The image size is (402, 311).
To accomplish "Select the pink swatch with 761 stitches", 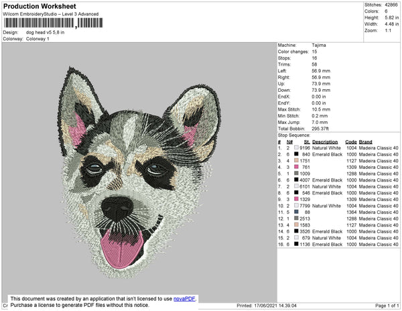I will click(297, 167).
